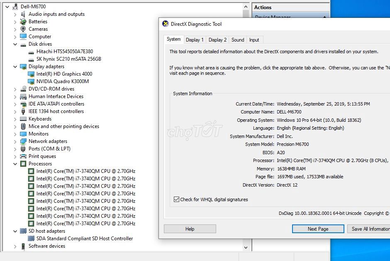
Task: Click the SK hynix SC210 drive icon
Action: pos(31,60)
